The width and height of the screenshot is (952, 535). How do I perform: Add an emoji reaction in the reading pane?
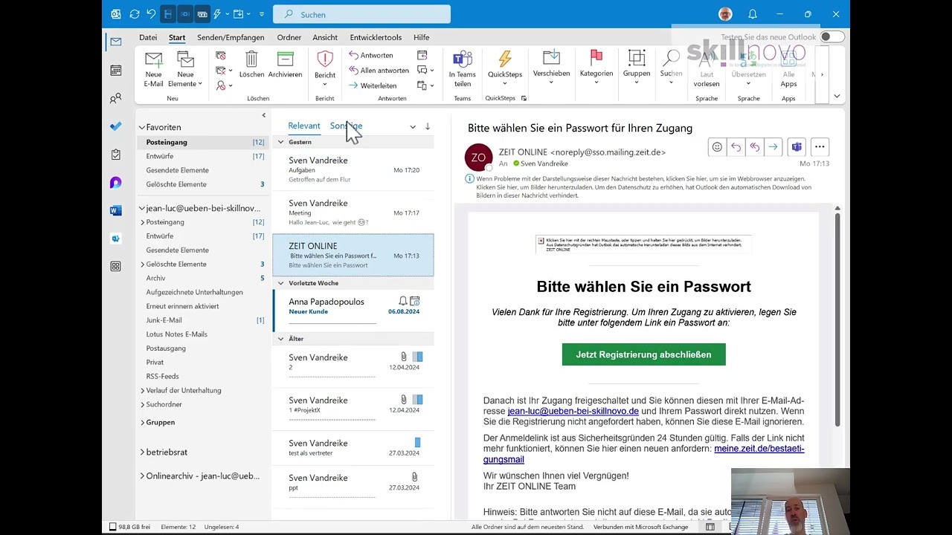(x=717, y=147)
